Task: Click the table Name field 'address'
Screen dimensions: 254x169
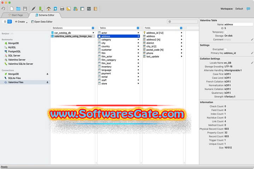Action: click(x=238, y=24)
